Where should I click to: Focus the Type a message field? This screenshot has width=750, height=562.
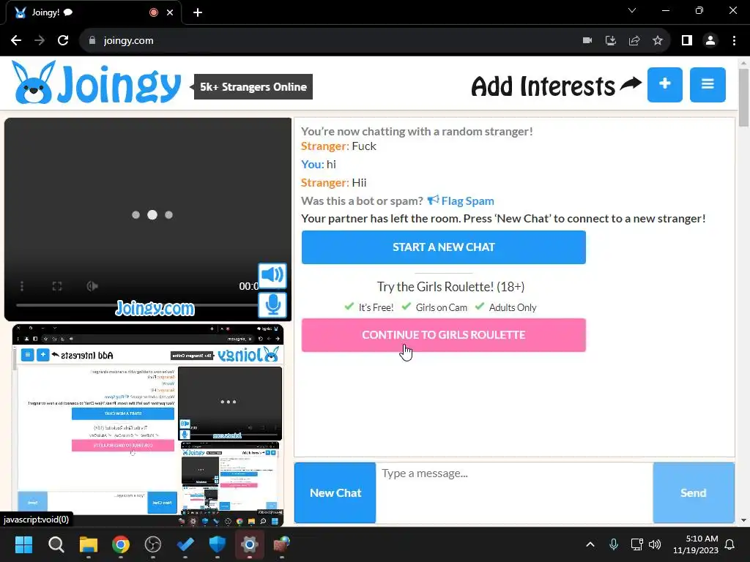click(x=514, y=492)
